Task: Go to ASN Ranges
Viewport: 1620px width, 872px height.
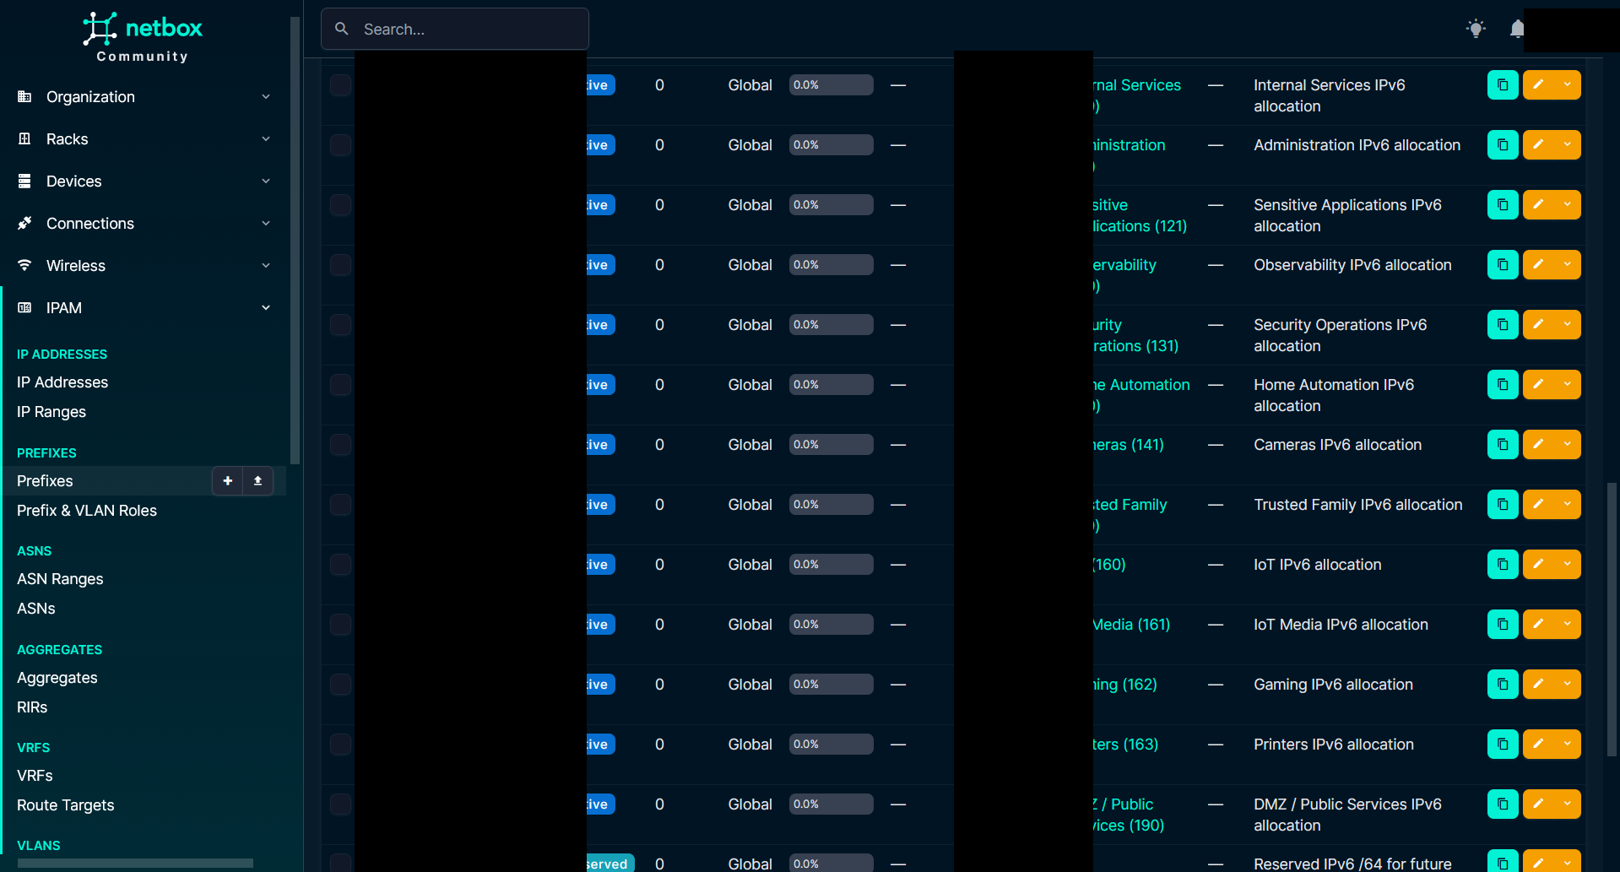Action: [x=60, y=579]
